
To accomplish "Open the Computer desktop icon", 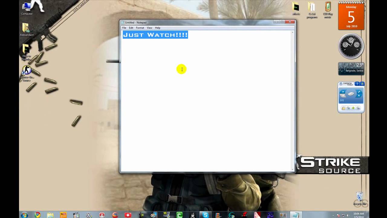I will (27, 8).
